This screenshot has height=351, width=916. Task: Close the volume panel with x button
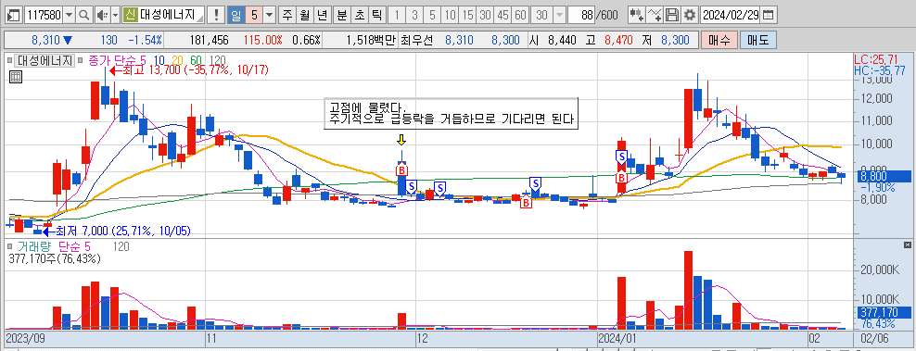[908, 244]
